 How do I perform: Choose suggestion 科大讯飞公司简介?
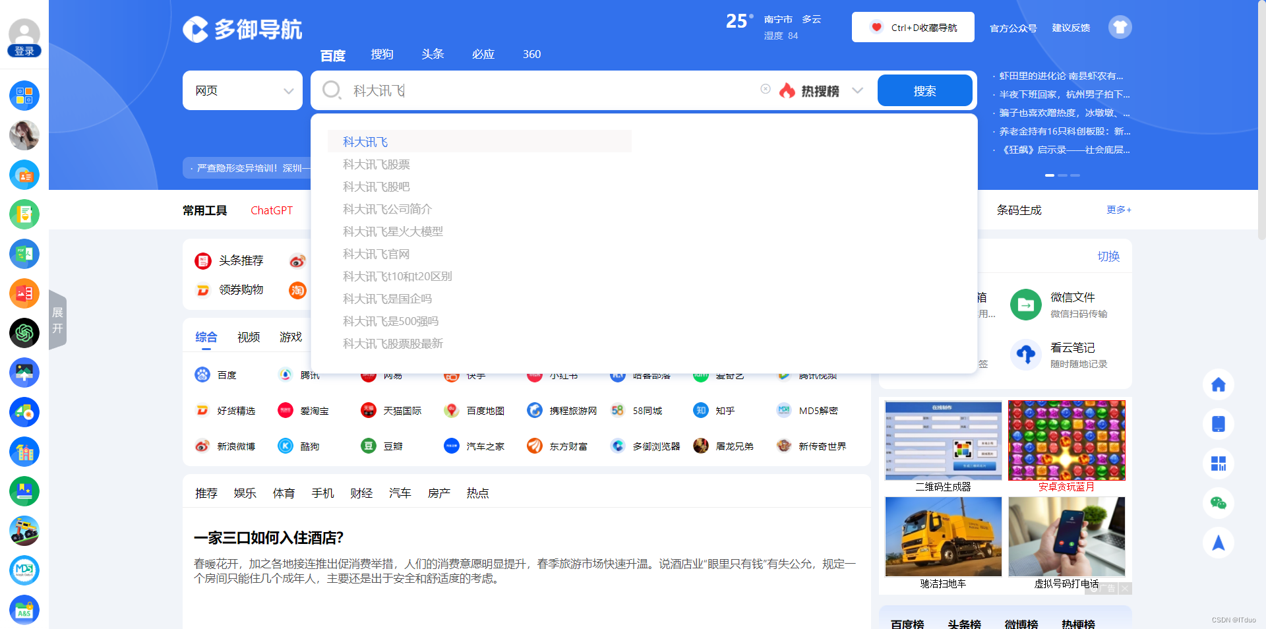tap(387, 209)
